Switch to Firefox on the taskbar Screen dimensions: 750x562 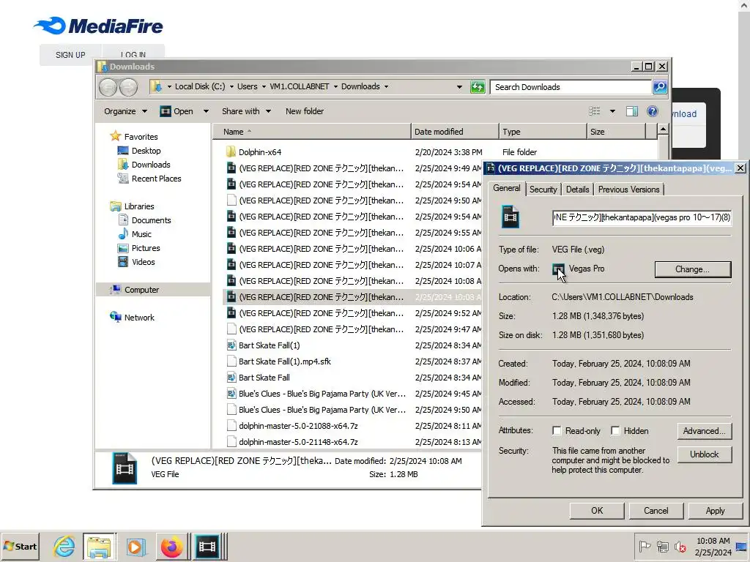pyautogui.click(x=171, y=546)
